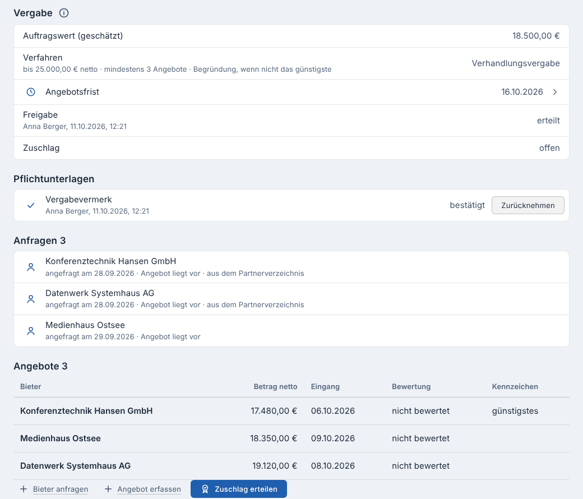Select Konferenztechnik Hansen GmbH in the offers table

tap(86, 411)
